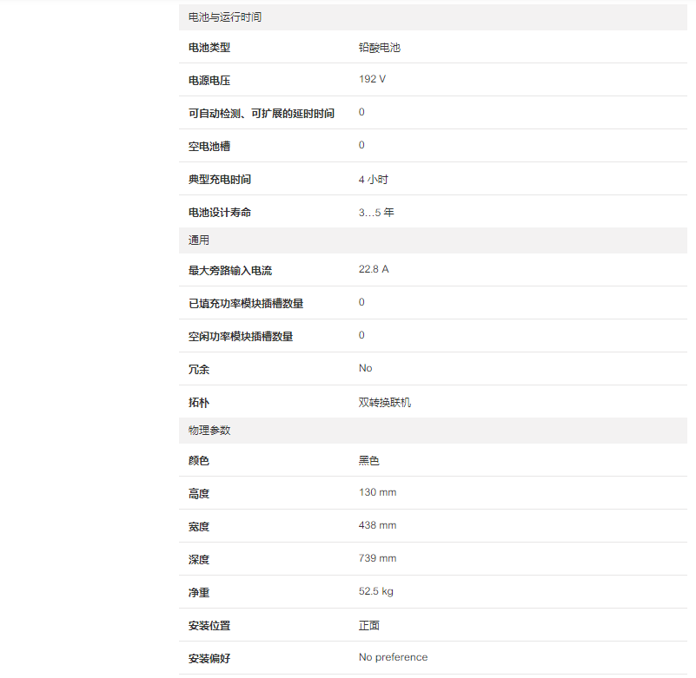This screenshot has width=696, height=678.
Task: Click the 安装位置 row label
Action: (x=209, y=625)
